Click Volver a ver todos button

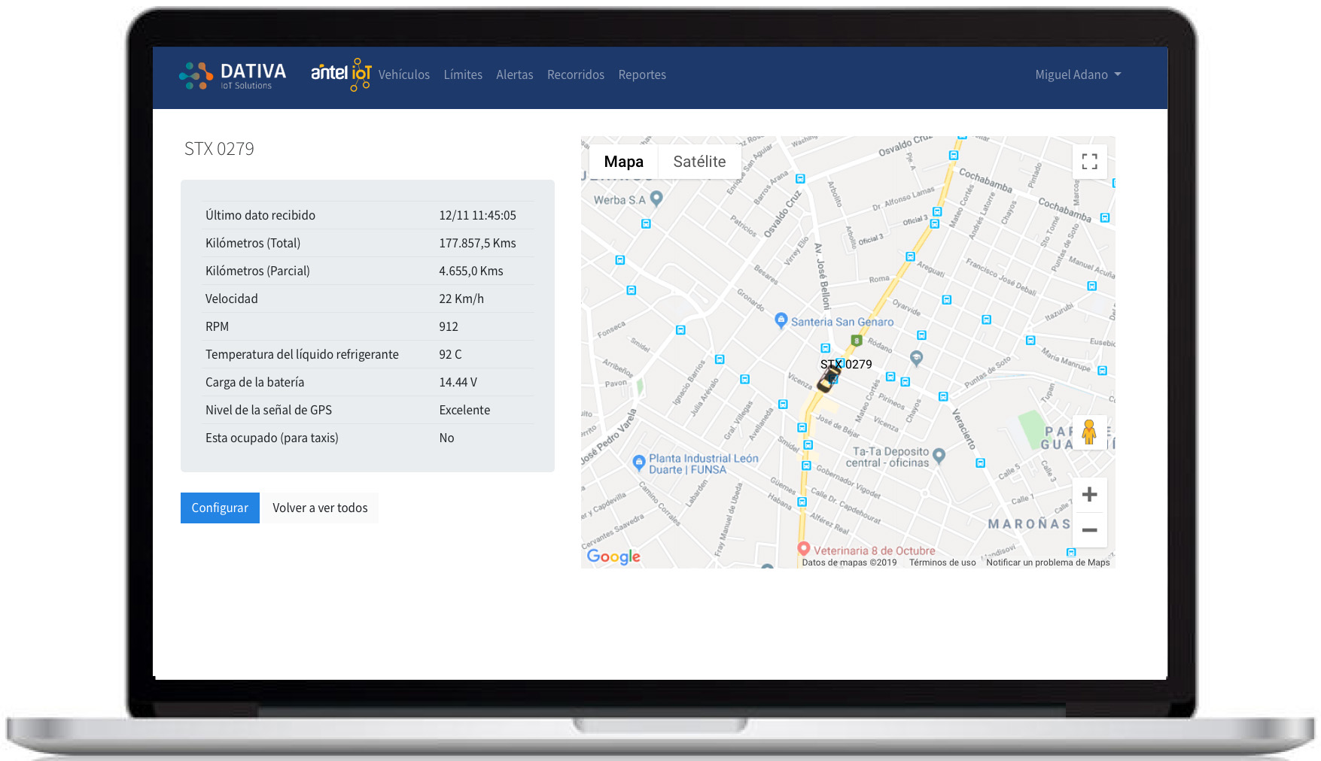click(x=320, y=508)
